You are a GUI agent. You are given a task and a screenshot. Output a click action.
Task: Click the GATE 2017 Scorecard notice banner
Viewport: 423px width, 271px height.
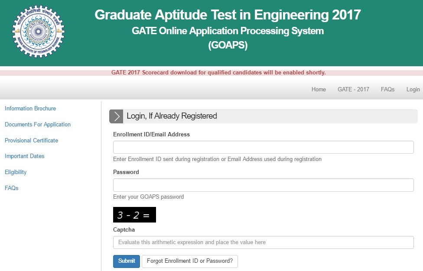(x=218, y=73)
